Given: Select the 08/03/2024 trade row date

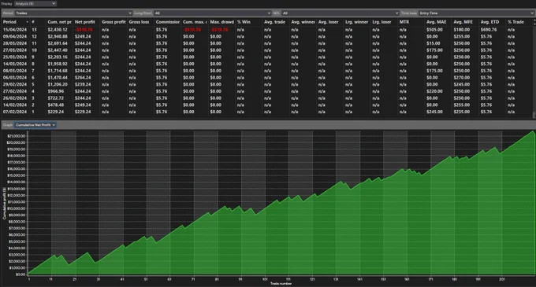Looking at the screenshot, I should [x=15, y=71].
